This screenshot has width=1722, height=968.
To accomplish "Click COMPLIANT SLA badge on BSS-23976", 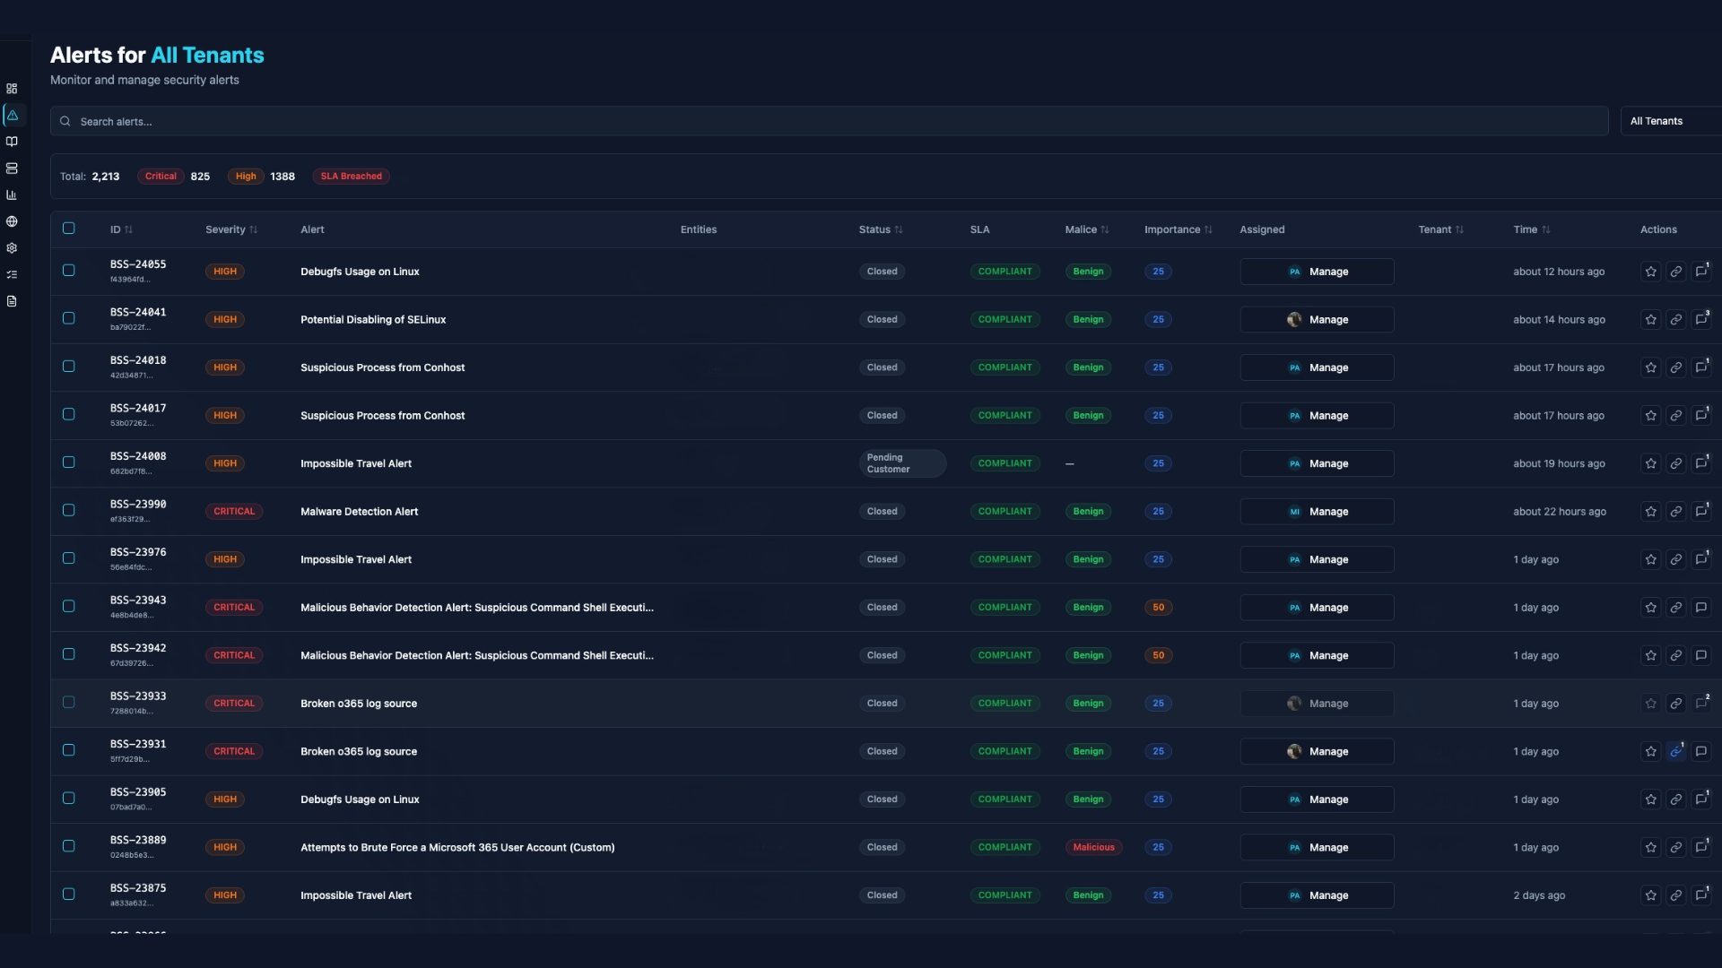I will 1004,559.
